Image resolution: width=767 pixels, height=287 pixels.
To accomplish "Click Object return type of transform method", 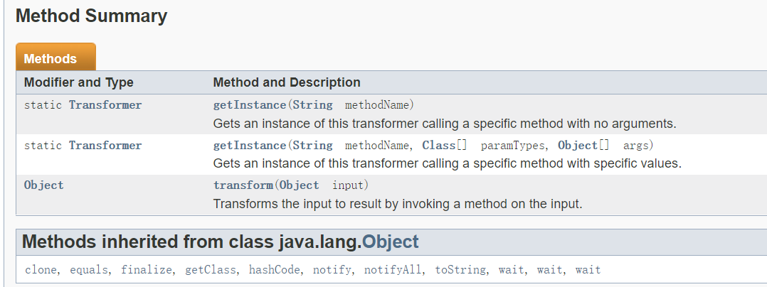I will coord(43,185).
